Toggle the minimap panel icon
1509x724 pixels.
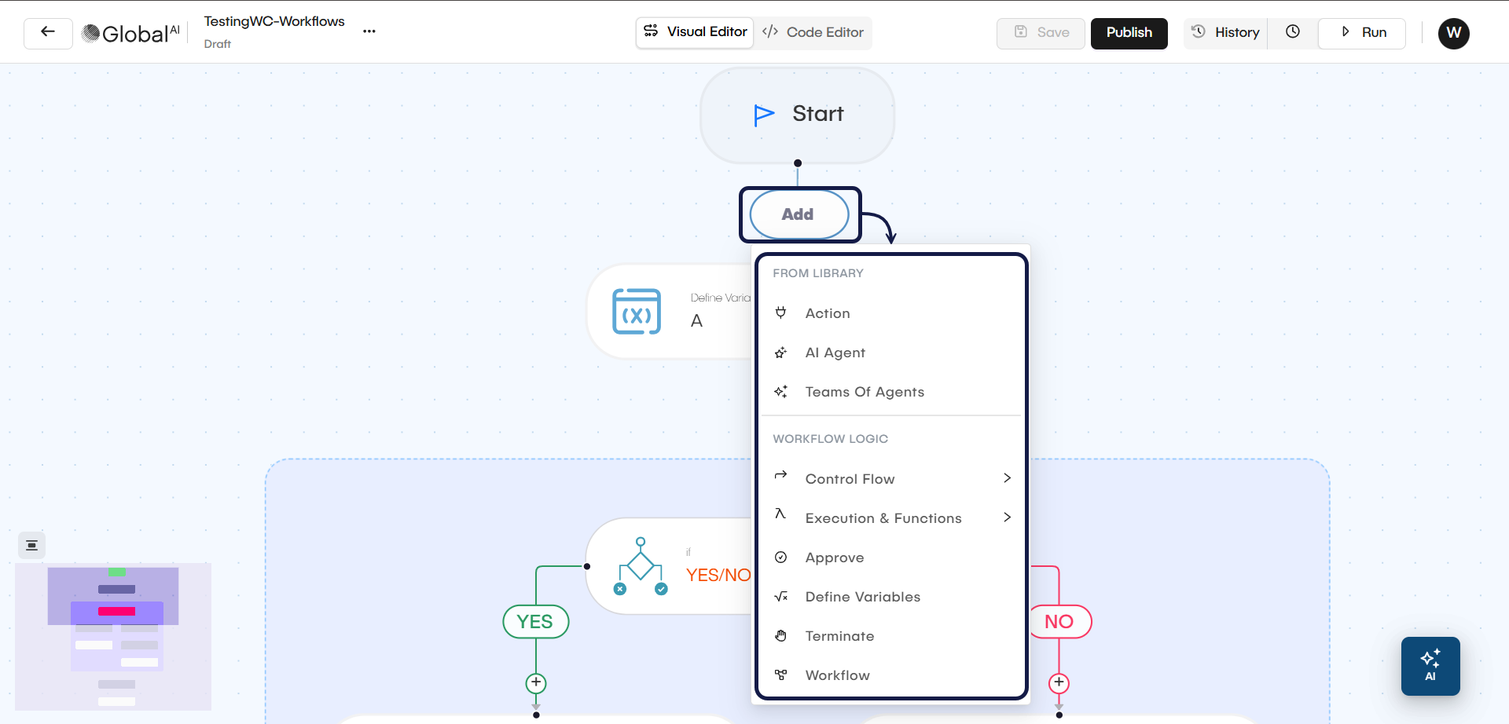32,545
